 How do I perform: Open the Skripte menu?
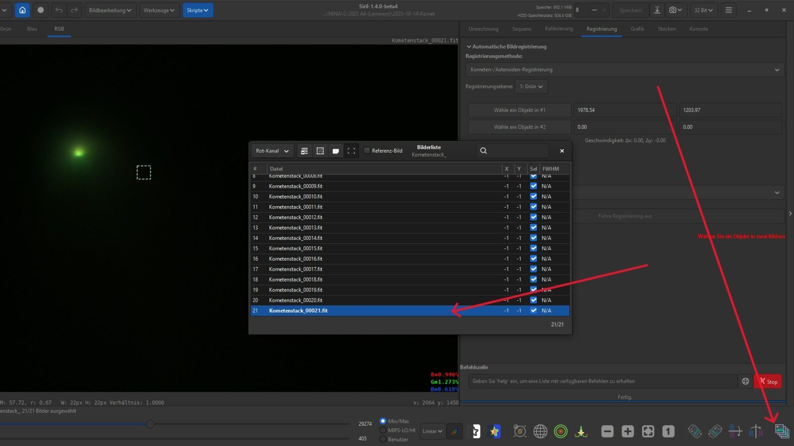click(x=198, y=10)
